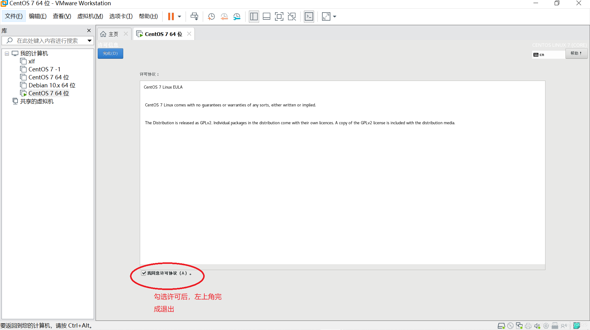Close the CentOS 7 64 位 tab
This screenshot has height=330, width=590.
[189, 34]
